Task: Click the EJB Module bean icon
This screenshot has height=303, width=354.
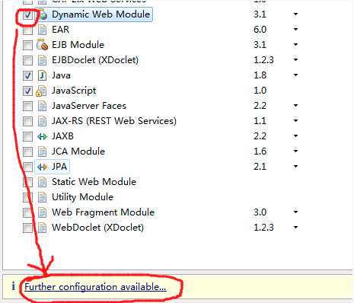Action: click(42, 45)
